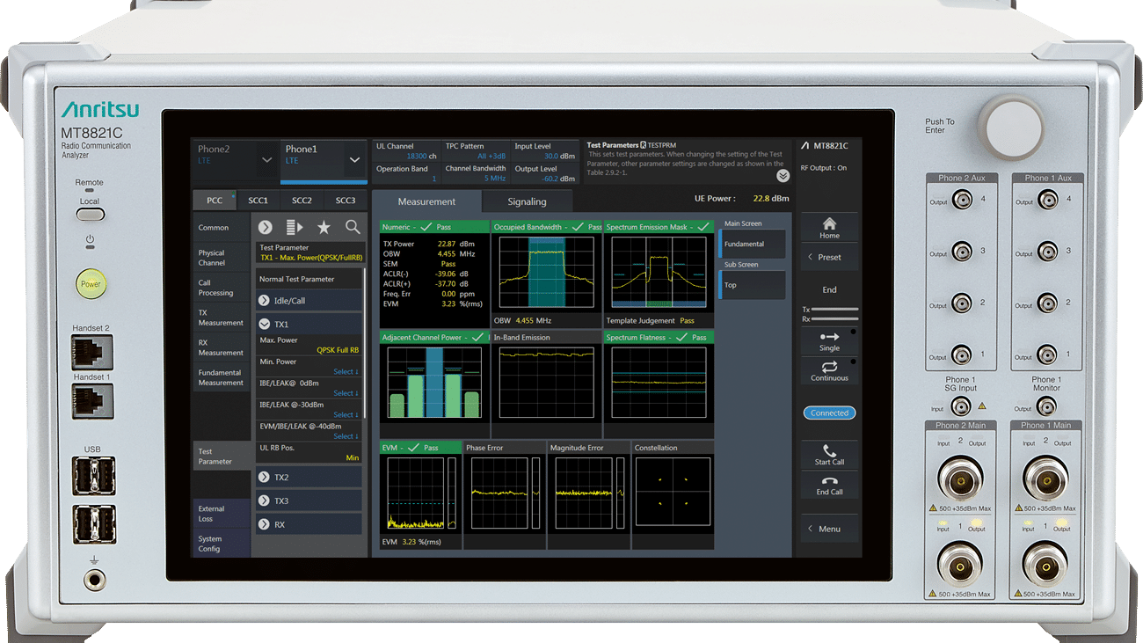
Task: Select Common in side menu
Action: 222,228
